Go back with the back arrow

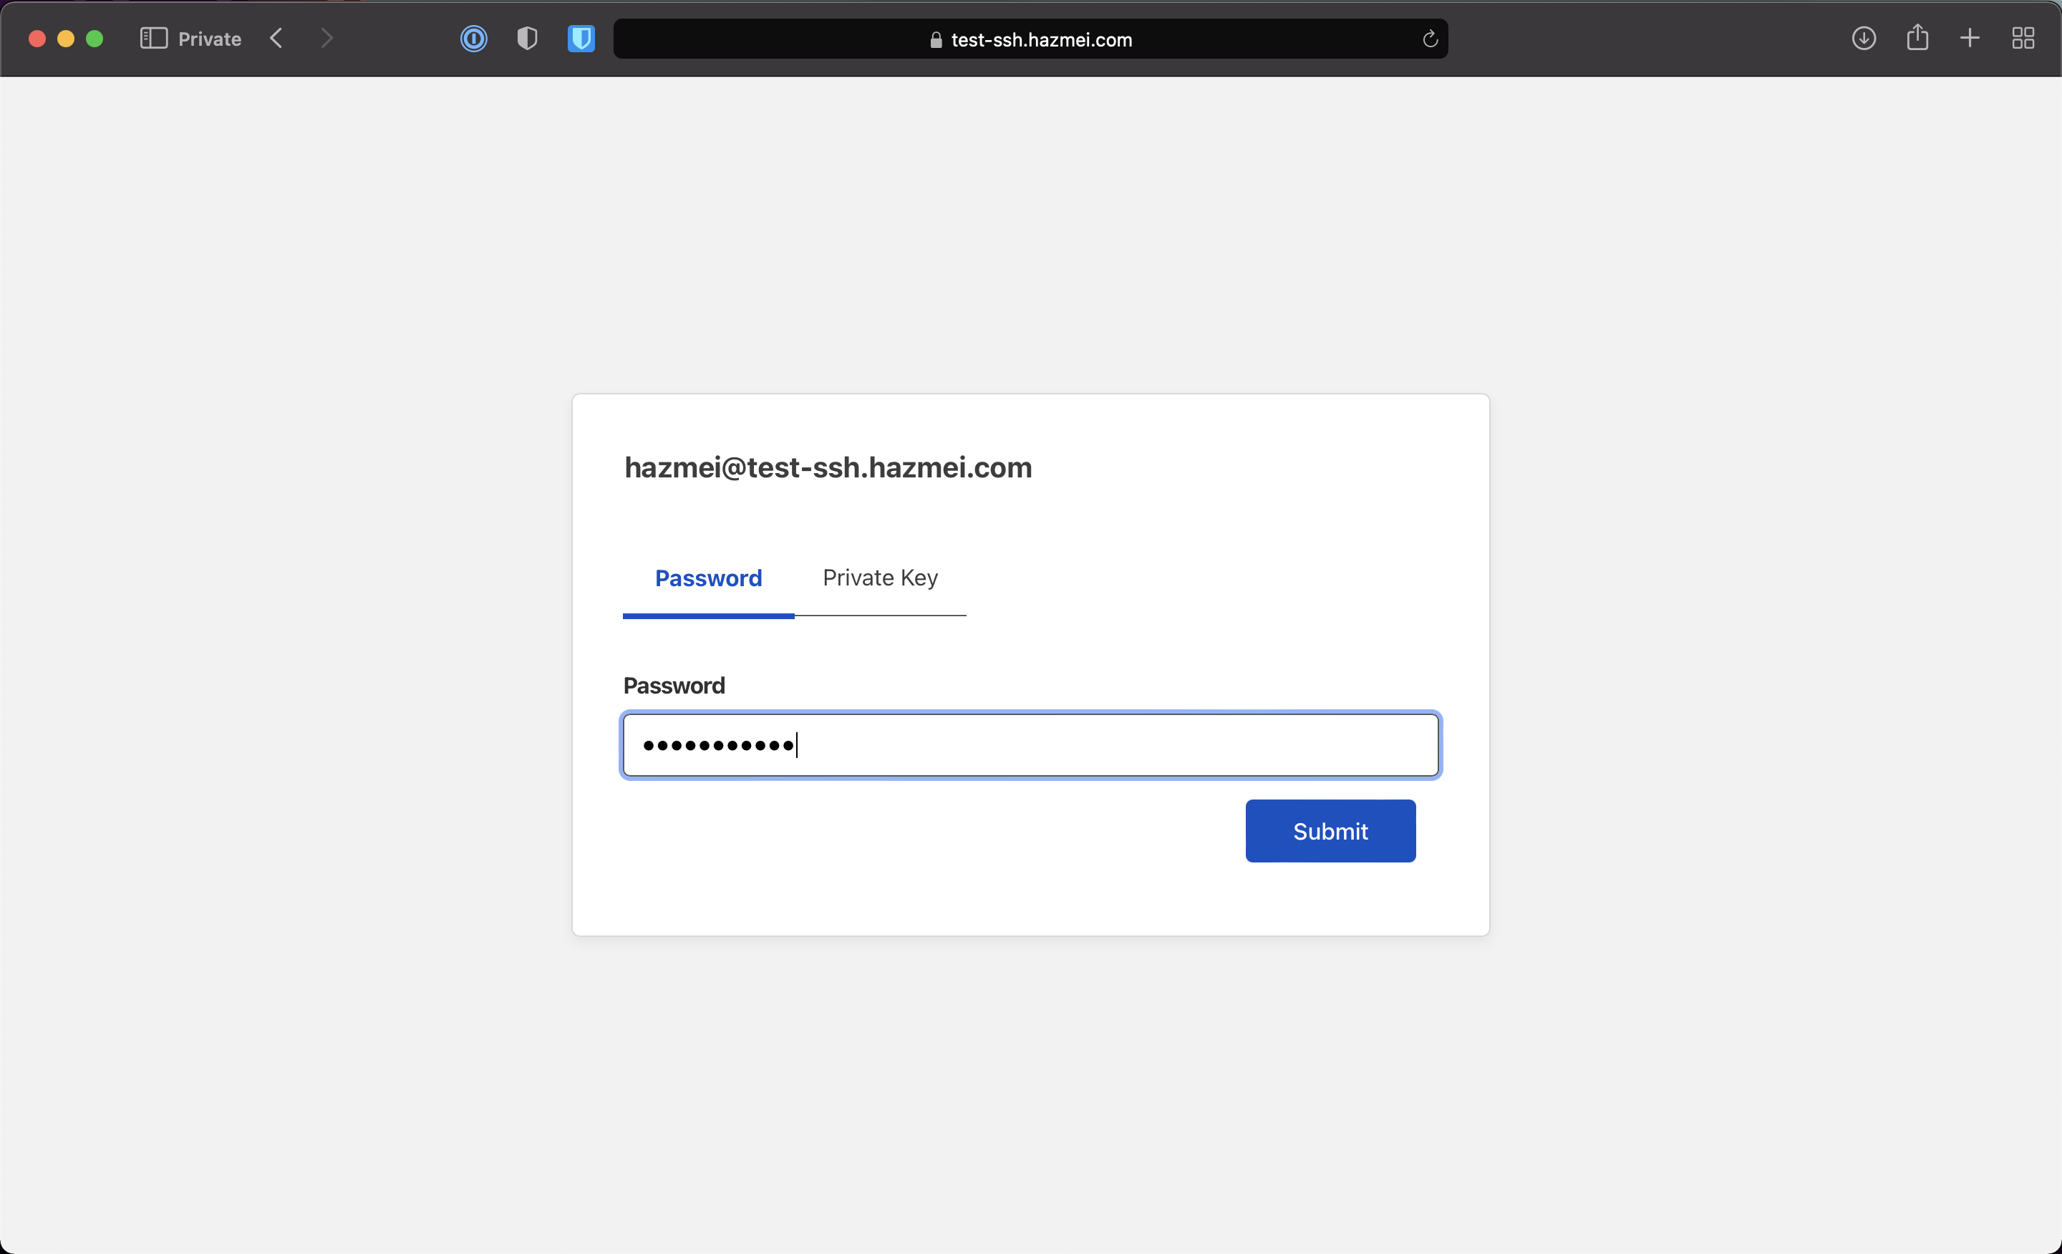coord(277,39)
